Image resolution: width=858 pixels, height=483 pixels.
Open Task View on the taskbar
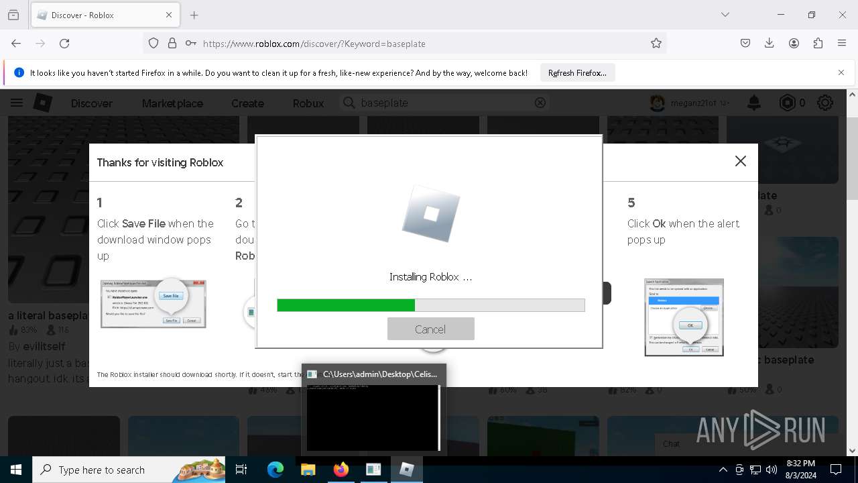click(x=242, y=470)
